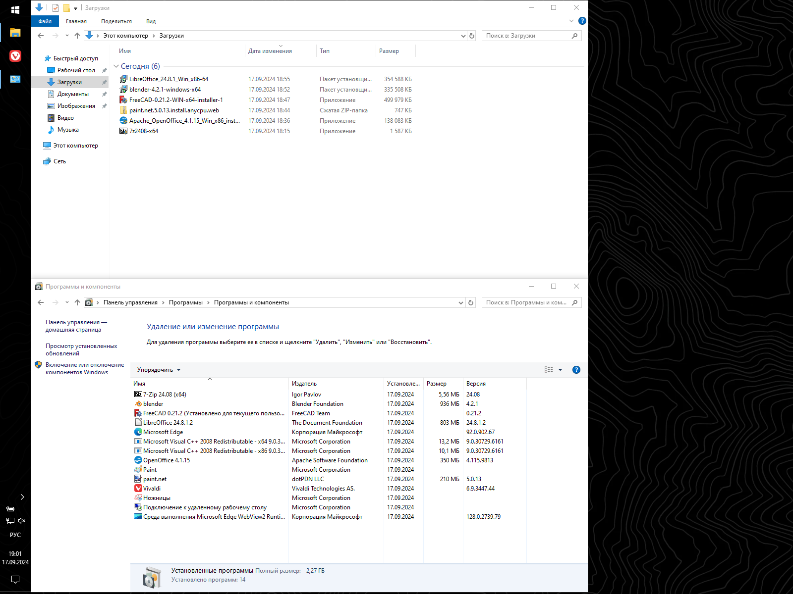
Task: Click Панель управления breadcrumb segment
Action: point(130,302)
